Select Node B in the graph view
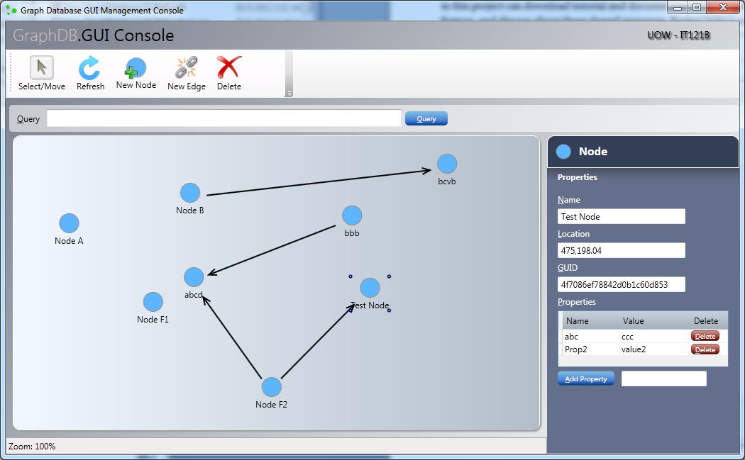Screen dimensions: 745x460 click(x=189, y=192)
